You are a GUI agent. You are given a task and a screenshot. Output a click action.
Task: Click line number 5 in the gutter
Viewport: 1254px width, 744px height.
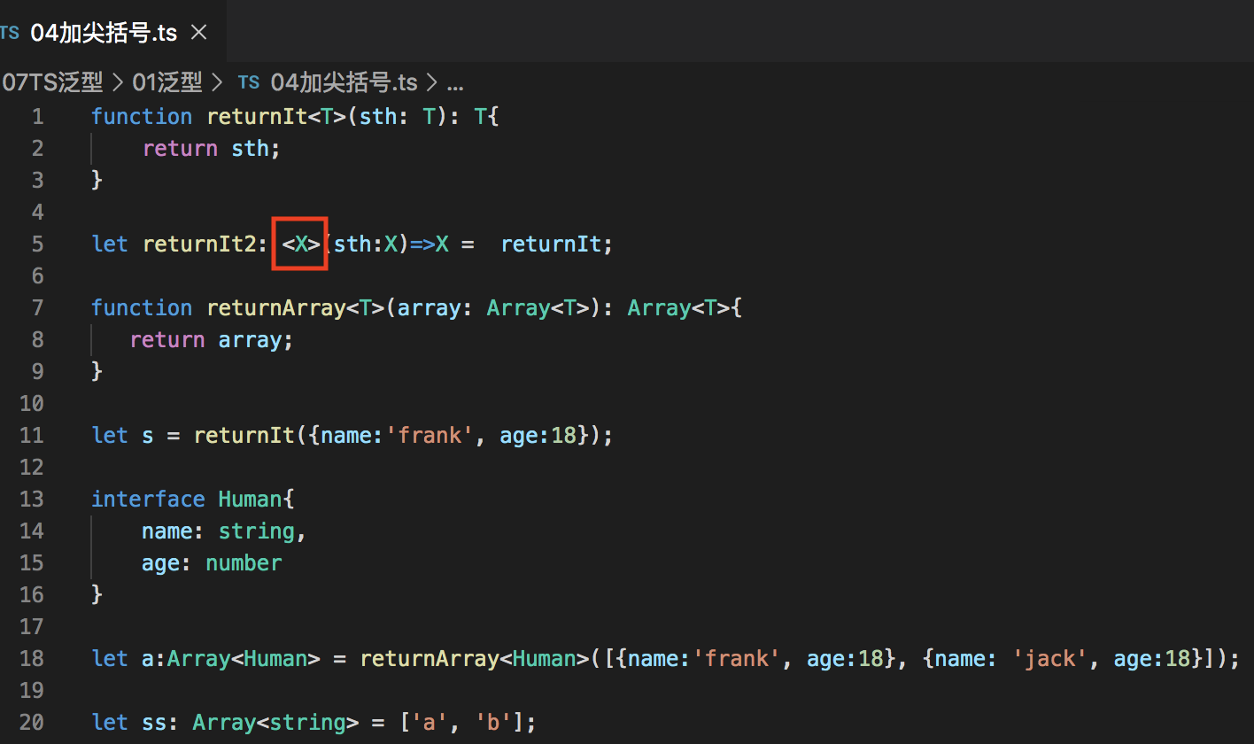(x=36, y=244)
